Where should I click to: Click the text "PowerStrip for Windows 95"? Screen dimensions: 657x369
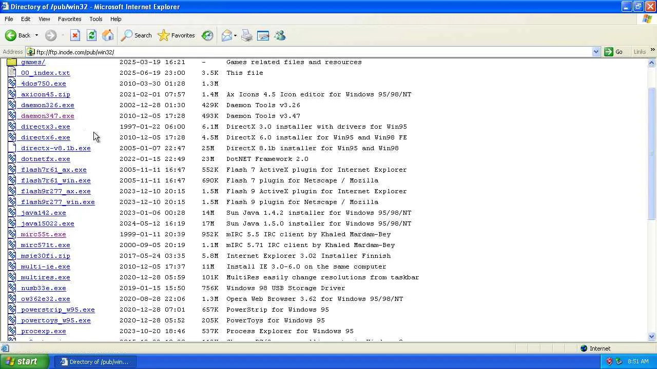click(x=278, y=310)
